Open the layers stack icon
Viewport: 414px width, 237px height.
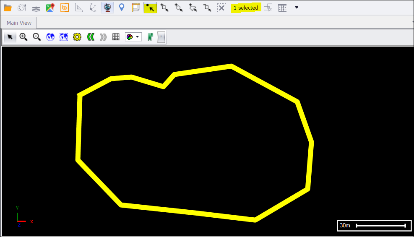point(36,8)
